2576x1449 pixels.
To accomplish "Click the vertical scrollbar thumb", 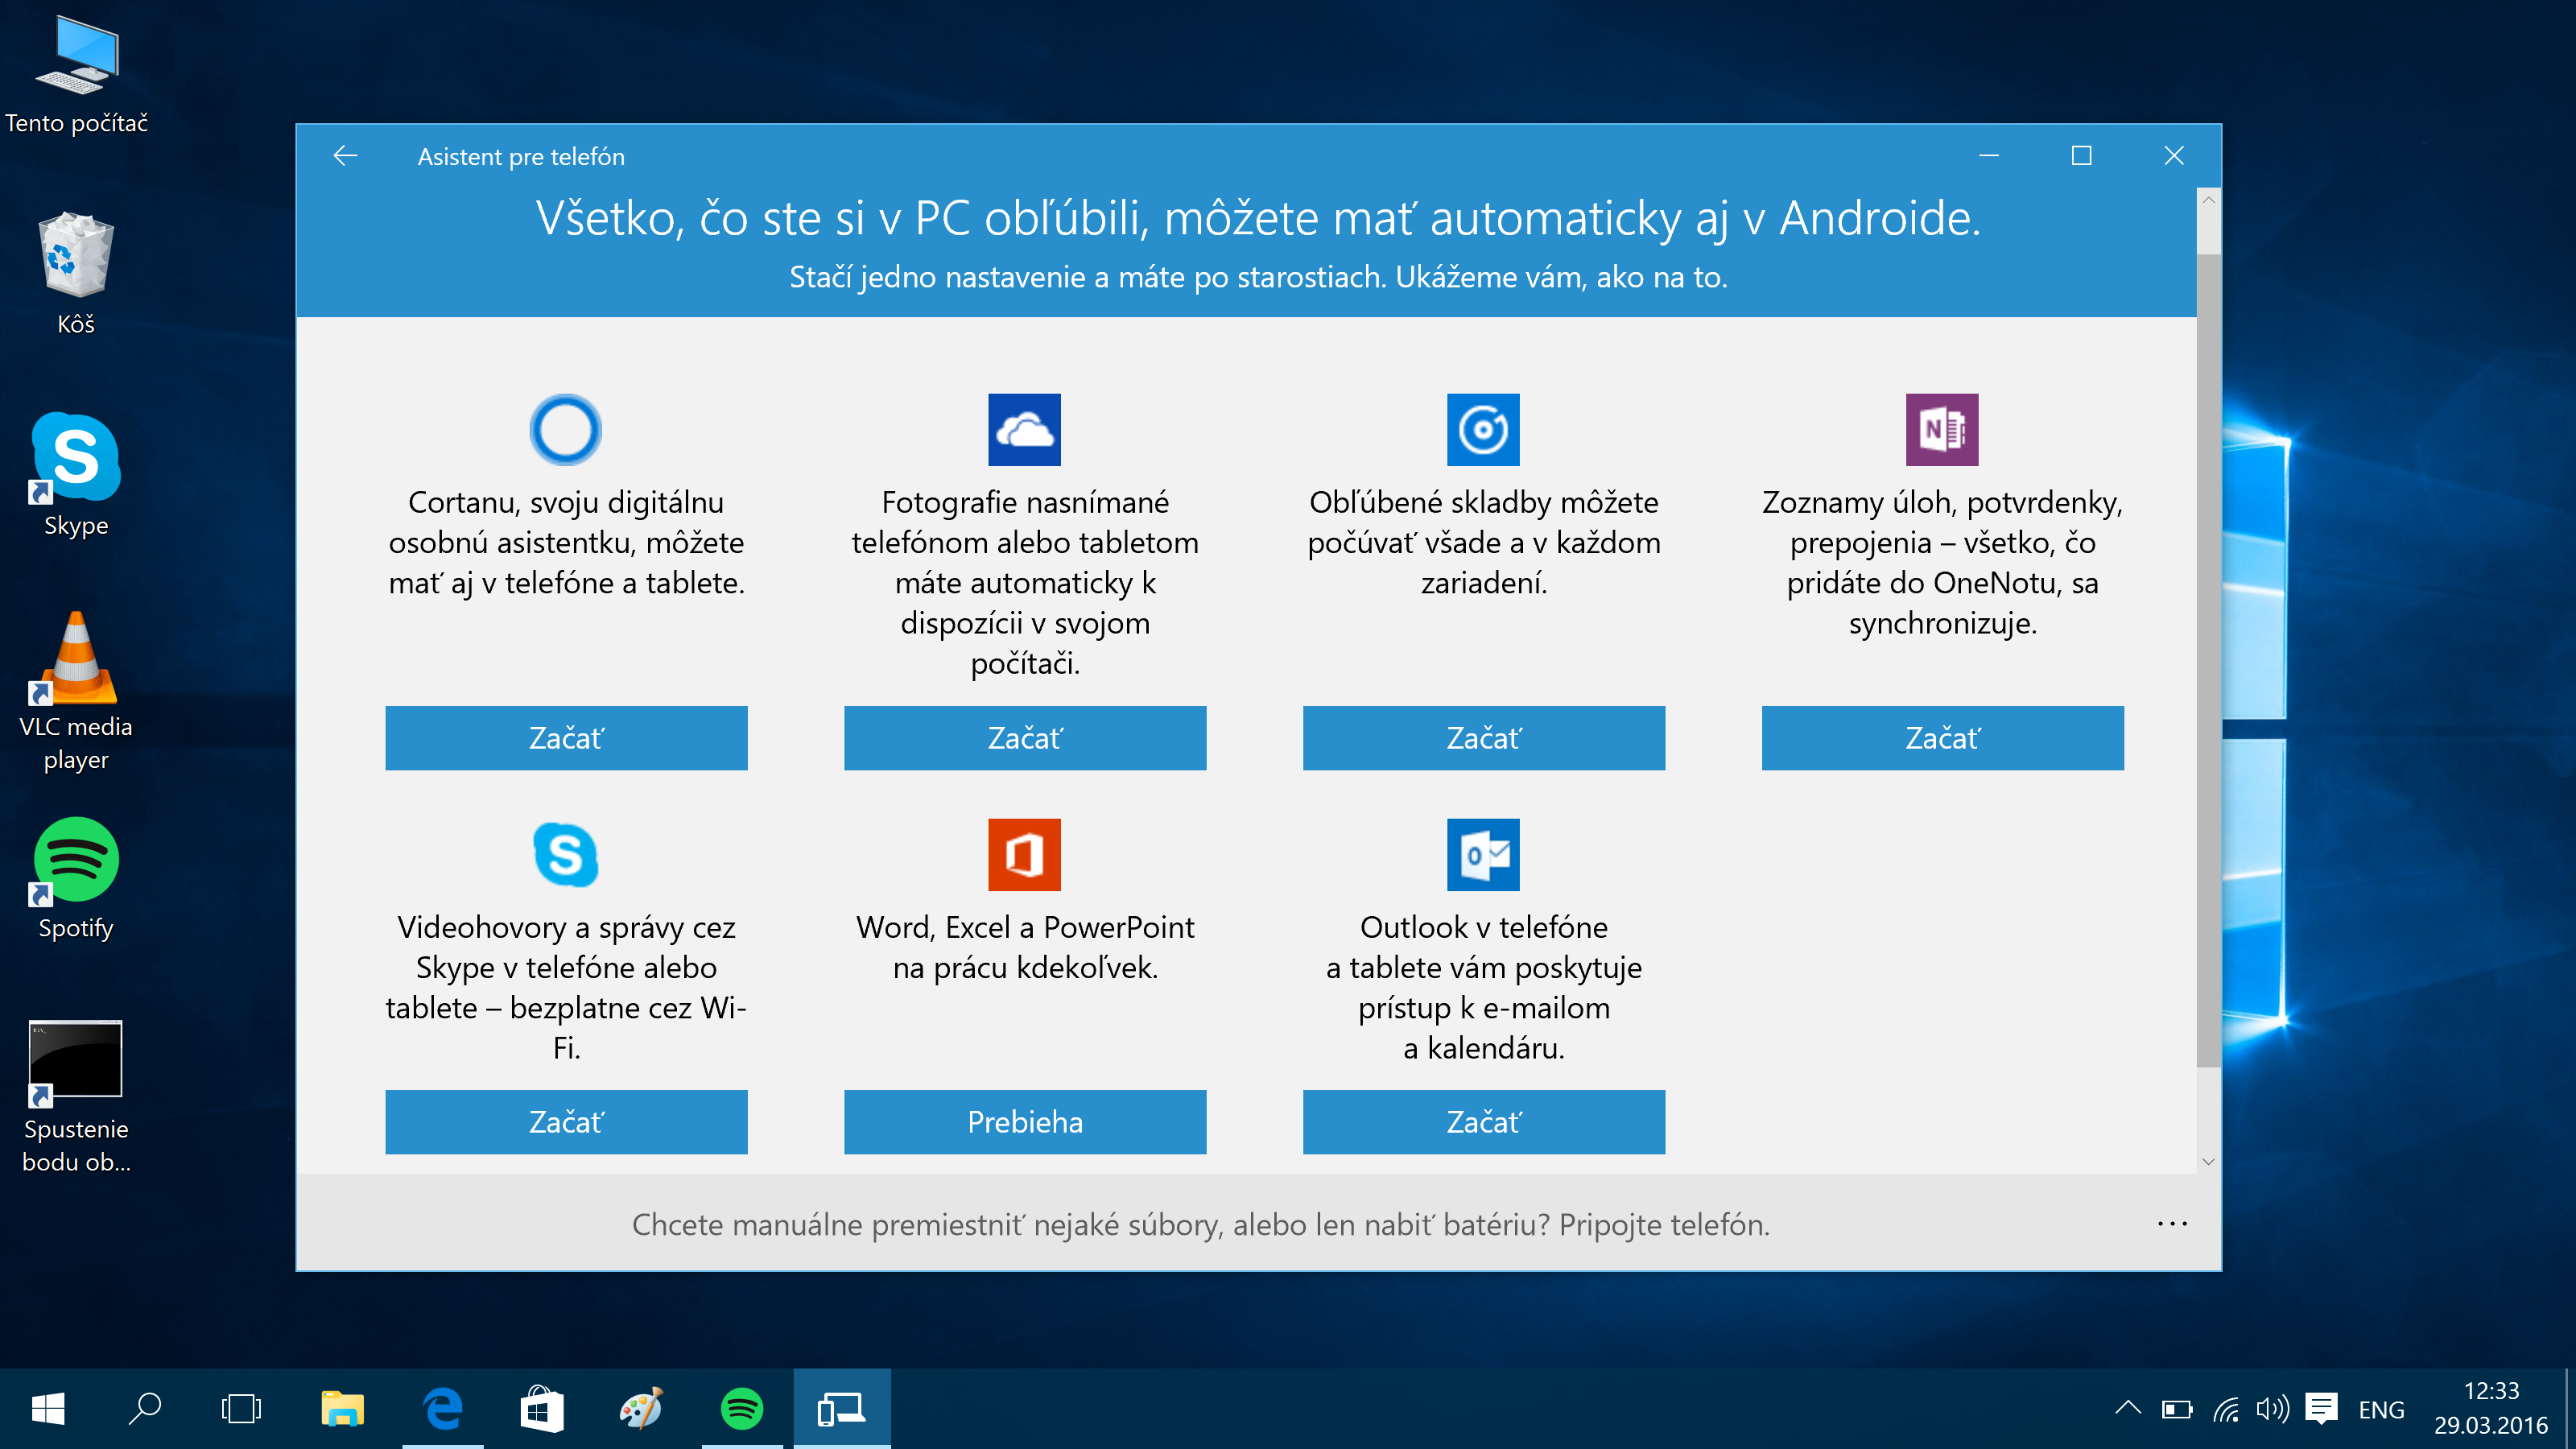I will tap(2209, 660).
